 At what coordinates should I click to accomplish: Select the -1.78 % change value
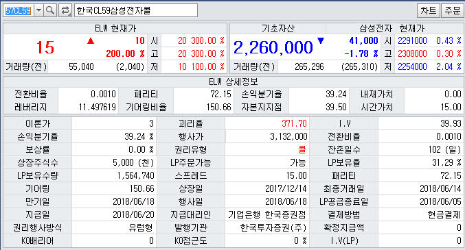[x=361, y=53]
